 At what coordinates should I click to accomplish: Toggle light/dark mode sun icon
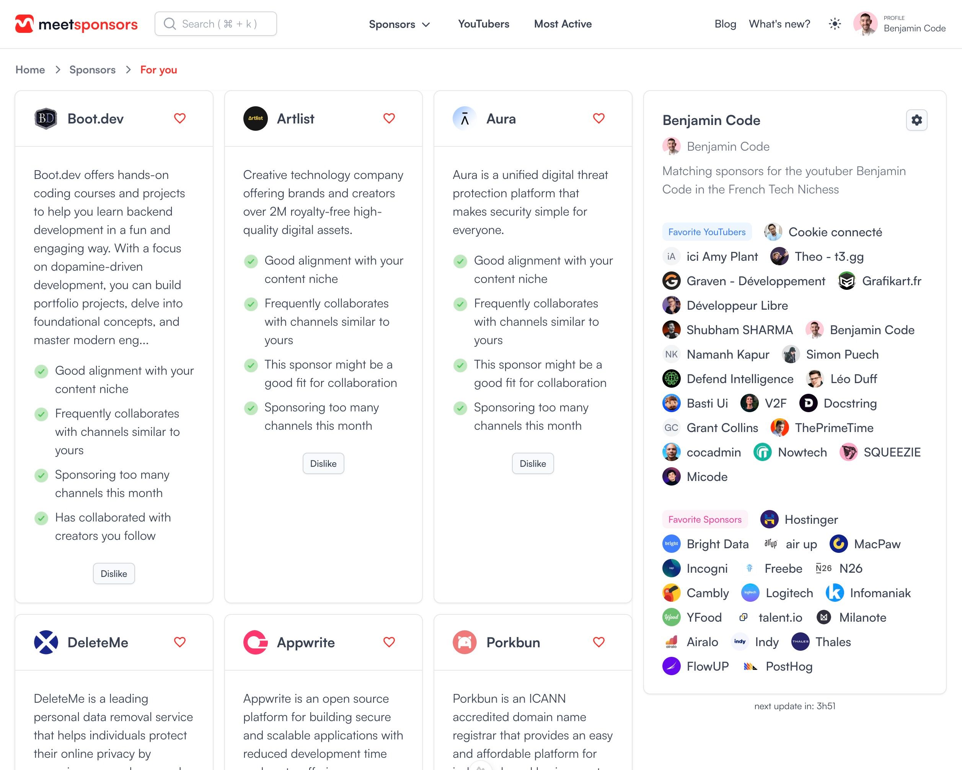pos(834,24)
